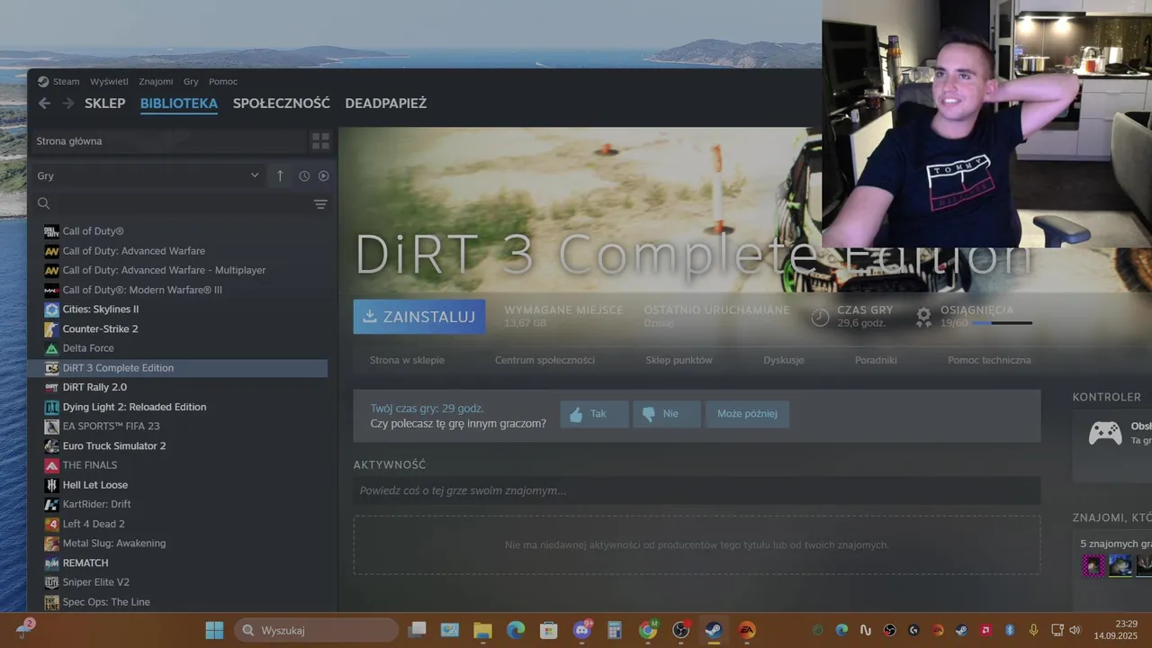Open Task View on the taskbar

point(417,630)
